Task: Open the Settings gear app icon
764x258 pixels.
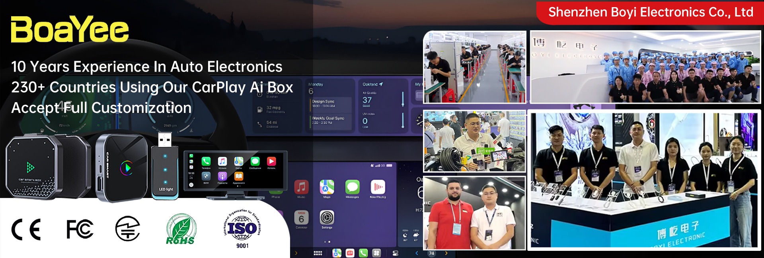Action: point(327,217)
